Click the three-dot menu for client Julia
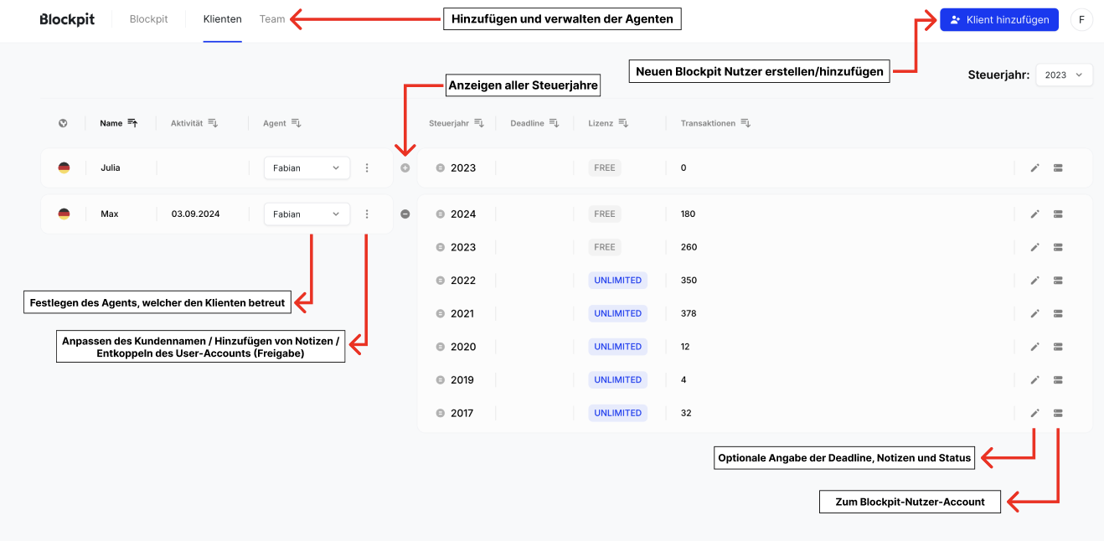The width and height of the screenshot is (1104, 541). coord(367,168)
